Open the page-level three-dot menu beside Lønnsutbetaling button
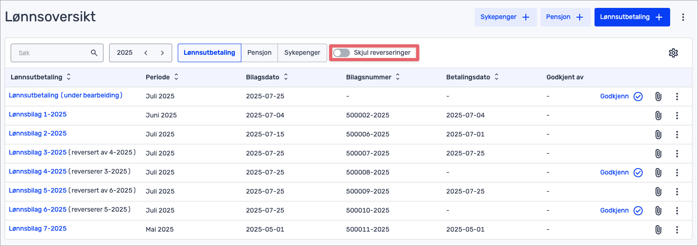 [x=683, y=17]
